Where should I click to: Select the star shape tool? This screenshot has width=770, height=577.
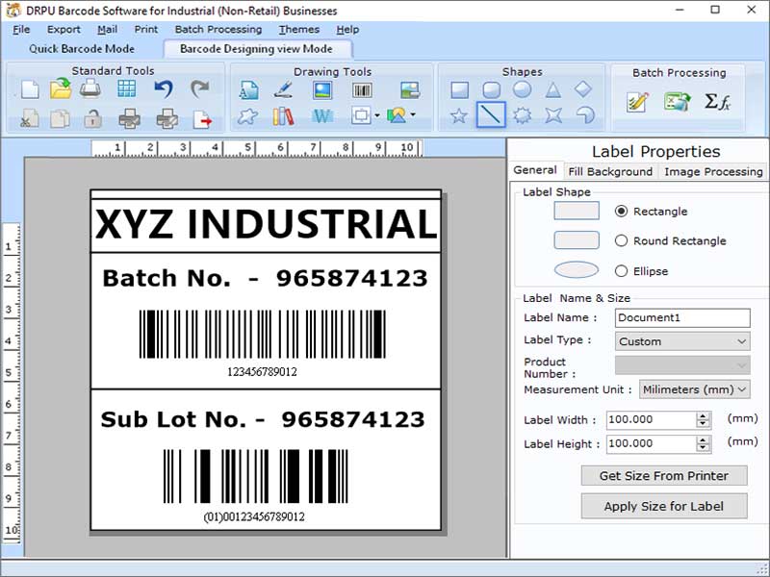(459, 114)
